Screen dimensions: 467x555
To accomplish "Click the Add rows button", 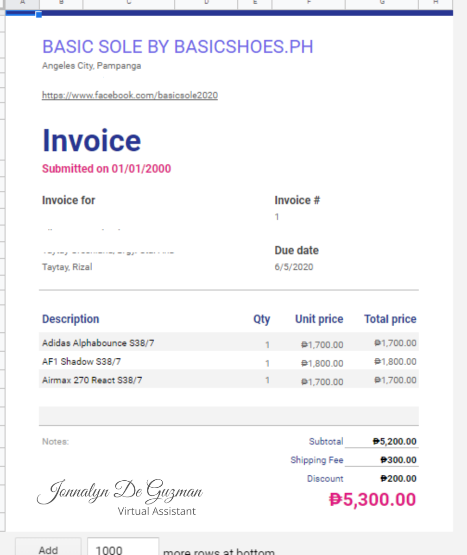I will pos(48,549).
